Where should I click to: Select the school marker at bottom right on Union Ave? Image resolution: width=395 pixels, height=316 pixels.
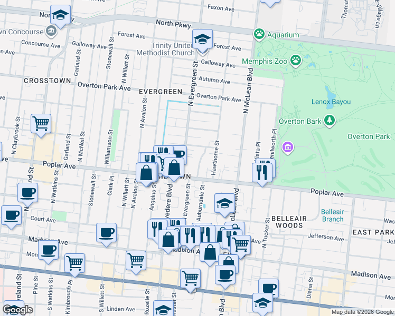click(263, 303)
